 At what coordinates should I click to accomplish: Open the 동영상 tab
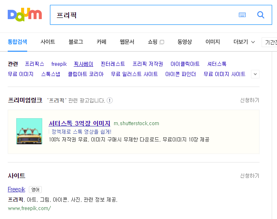184,42
